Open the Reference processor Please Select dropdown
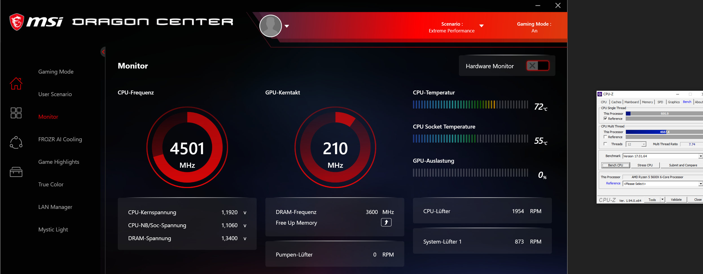The height and width of the screenshot is (274, 703). (701, 184)
